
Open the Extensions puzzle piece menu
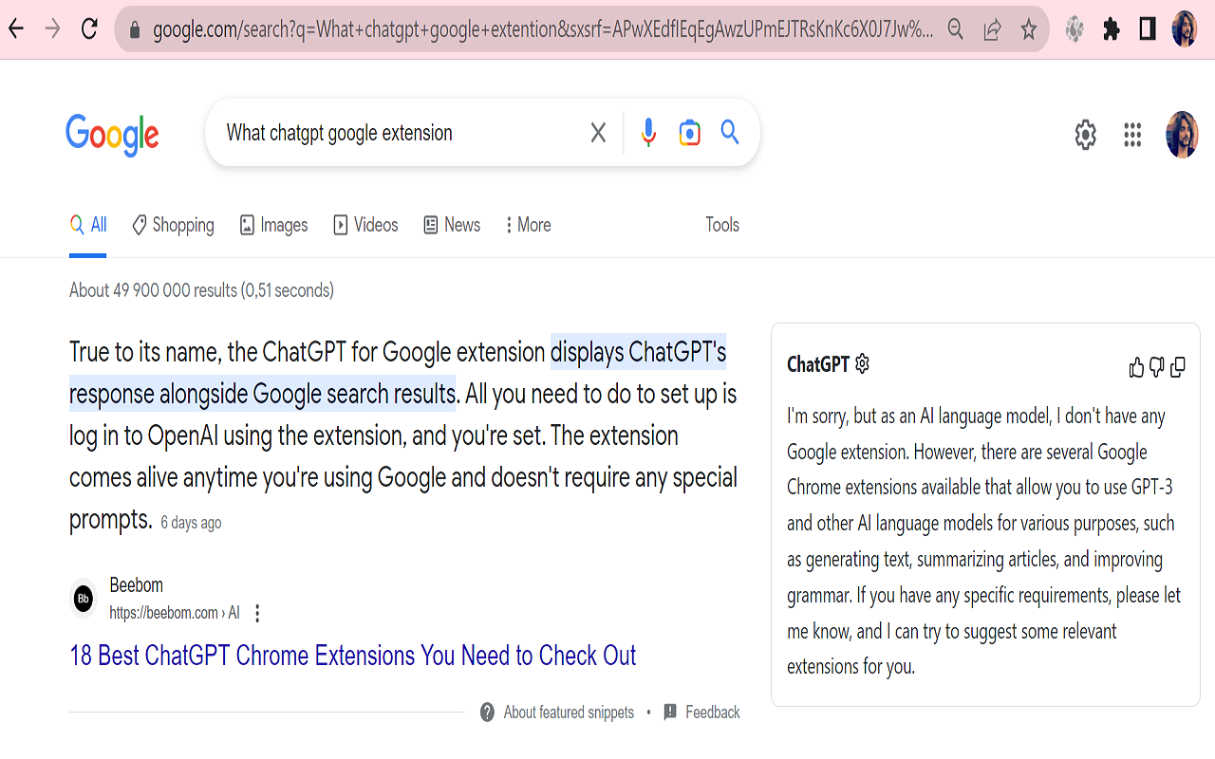pos(1112,29)
